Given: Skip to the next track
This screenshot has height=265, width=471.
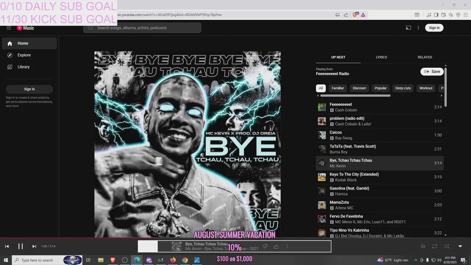Looking at the screenshot, I should pos(34,247).
